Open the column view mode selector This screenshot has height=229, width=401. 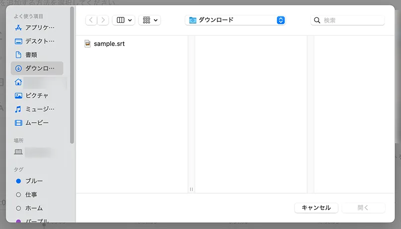pos(124,20)
